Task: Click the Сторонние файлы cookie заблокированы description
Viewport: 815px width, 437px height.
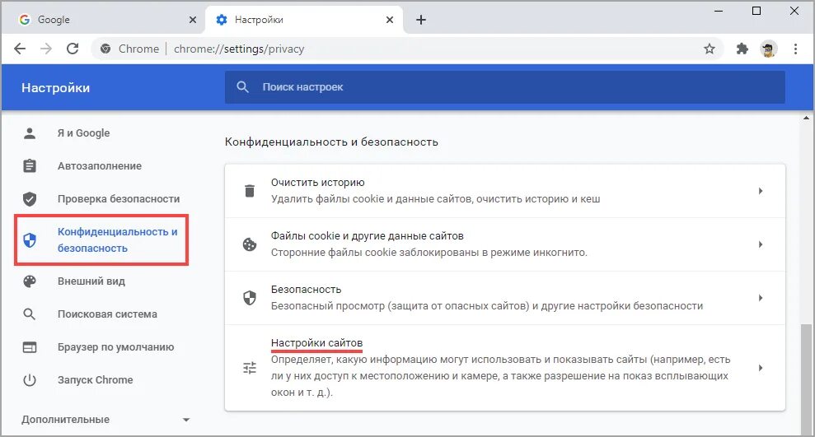Action: (429, 253)
